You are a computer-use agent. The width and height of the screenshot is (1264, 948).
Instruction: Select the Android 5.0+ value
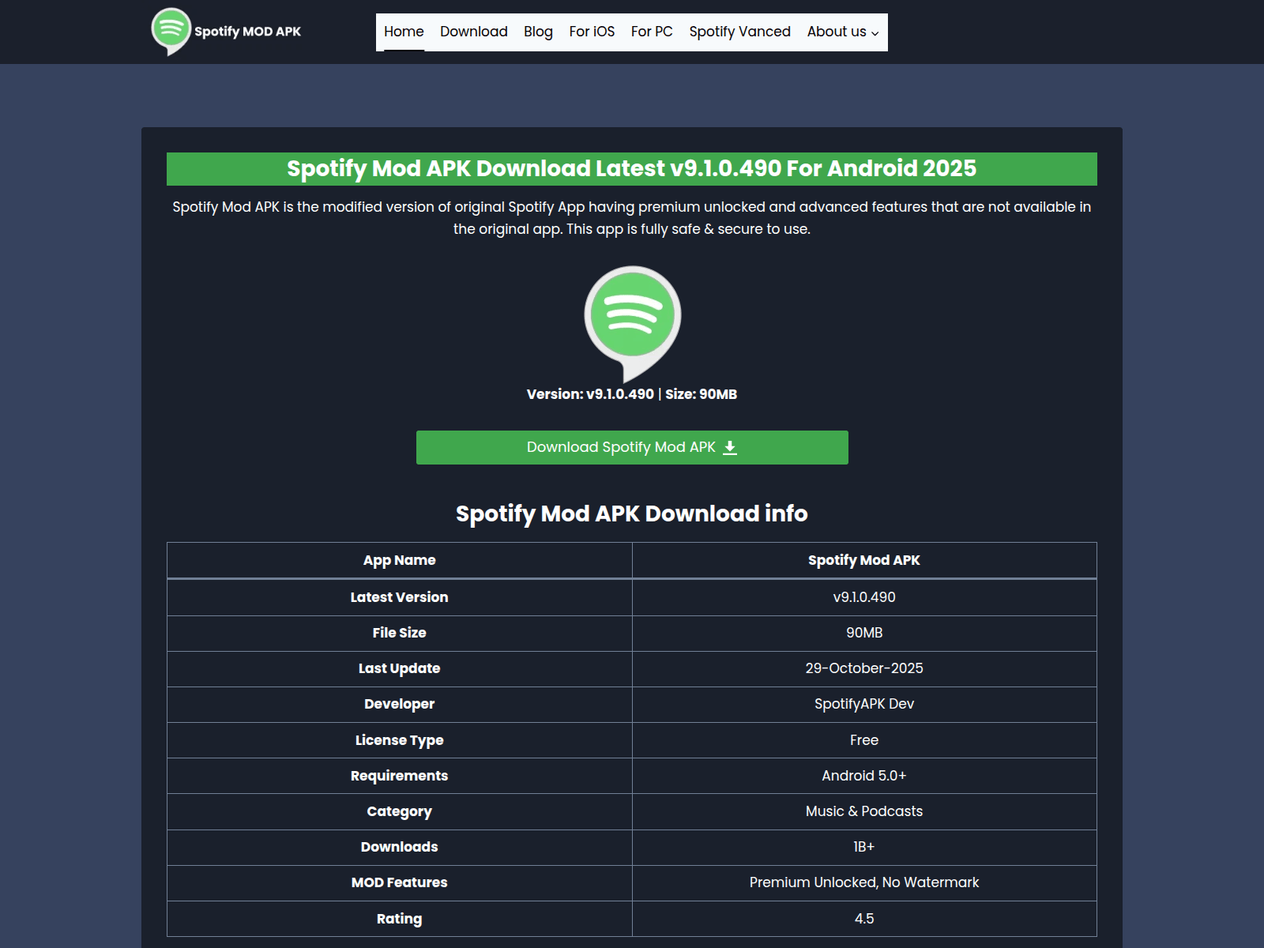[864, 776]
